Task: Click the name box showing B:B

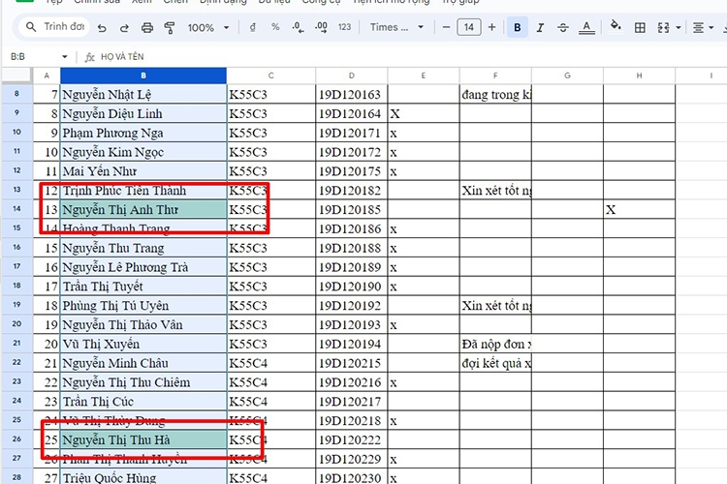Action: (x=32, y=56)
